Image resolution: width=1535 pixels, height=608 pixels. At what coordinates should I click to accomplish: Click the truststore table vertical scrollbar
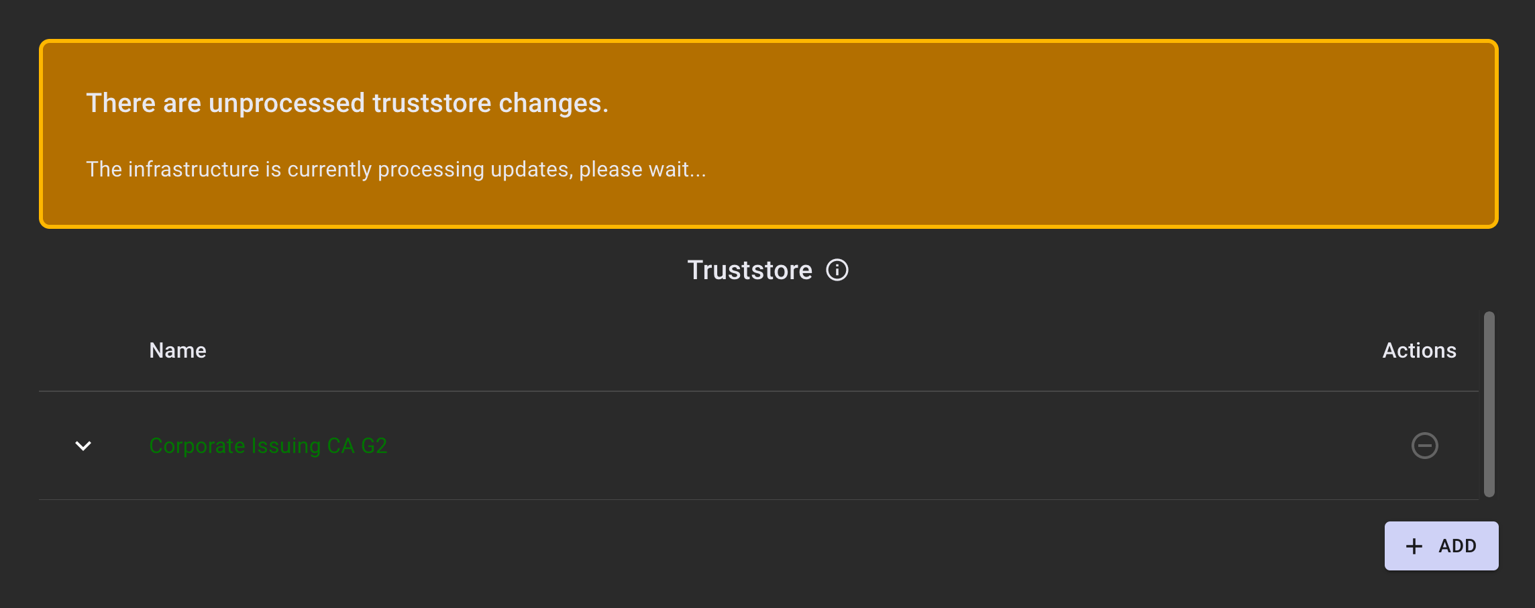(1489, 403)
